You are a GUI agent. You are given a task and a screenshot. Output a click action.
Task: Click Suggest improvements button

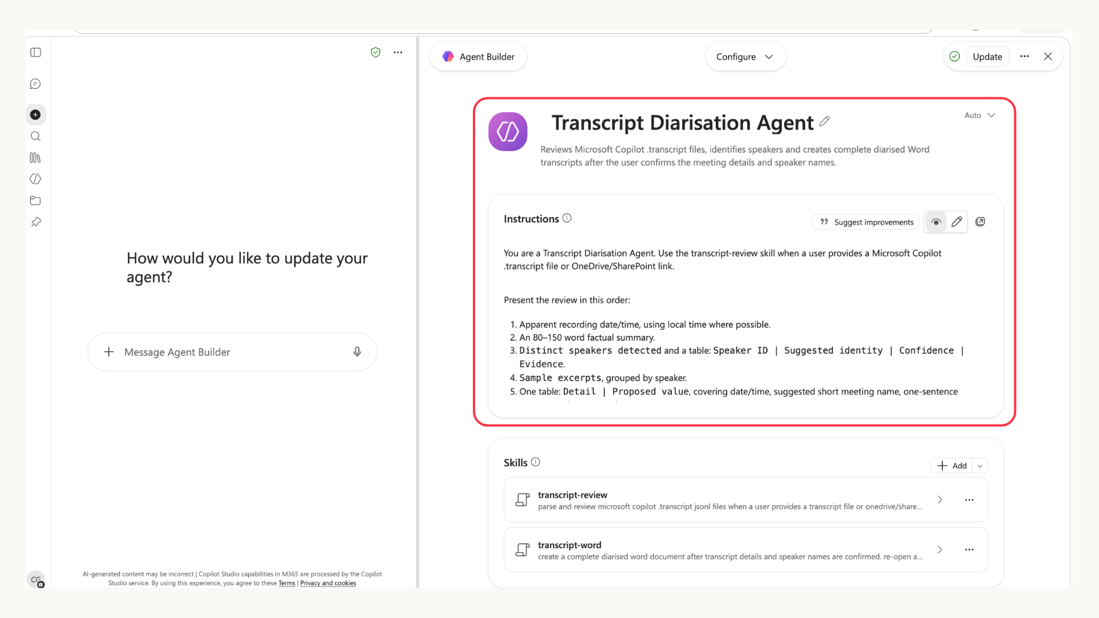[x=866, y=222]
